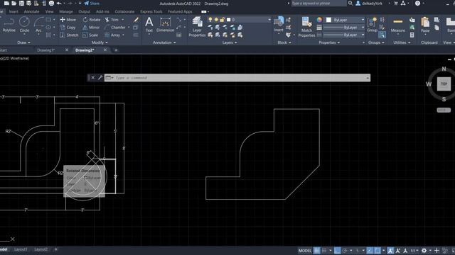Open the Insert ribbon tab
This screenshot has height=255, width=455.
[14, 11]
